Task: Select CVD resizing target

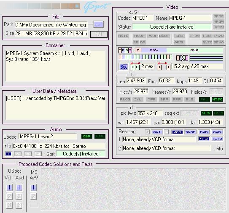Action: click(x=217, y=132)
